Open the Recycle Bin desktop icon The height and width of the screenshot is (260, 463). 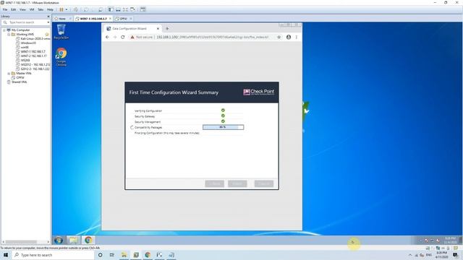pos(61,32)
